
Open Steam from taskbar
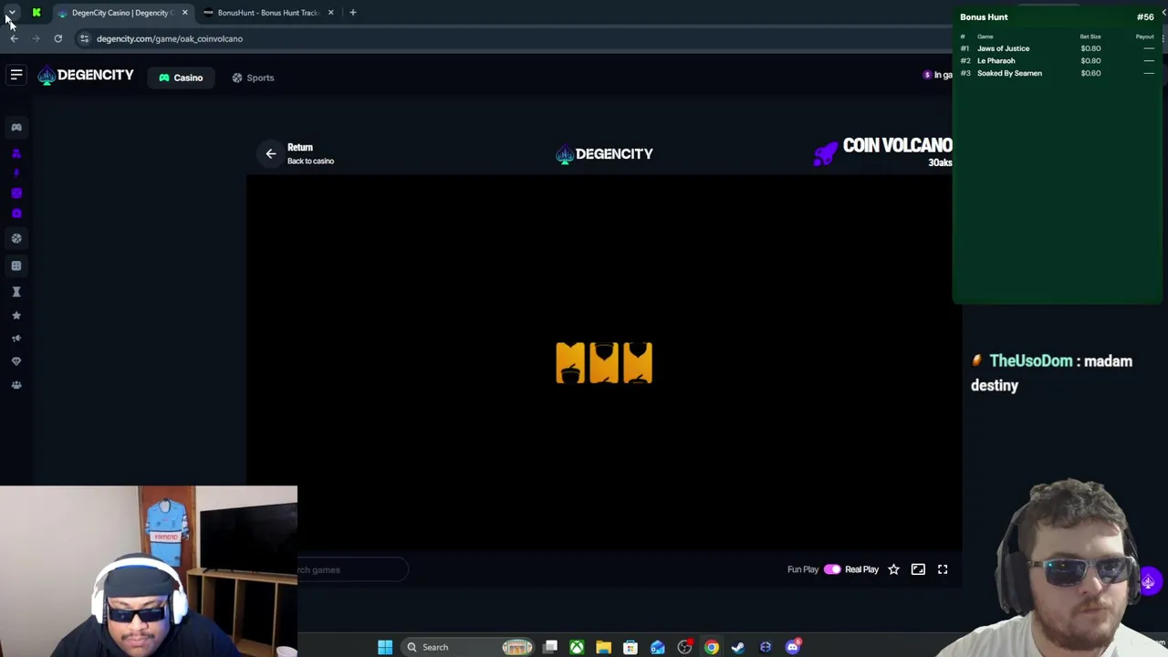[738, 647]
